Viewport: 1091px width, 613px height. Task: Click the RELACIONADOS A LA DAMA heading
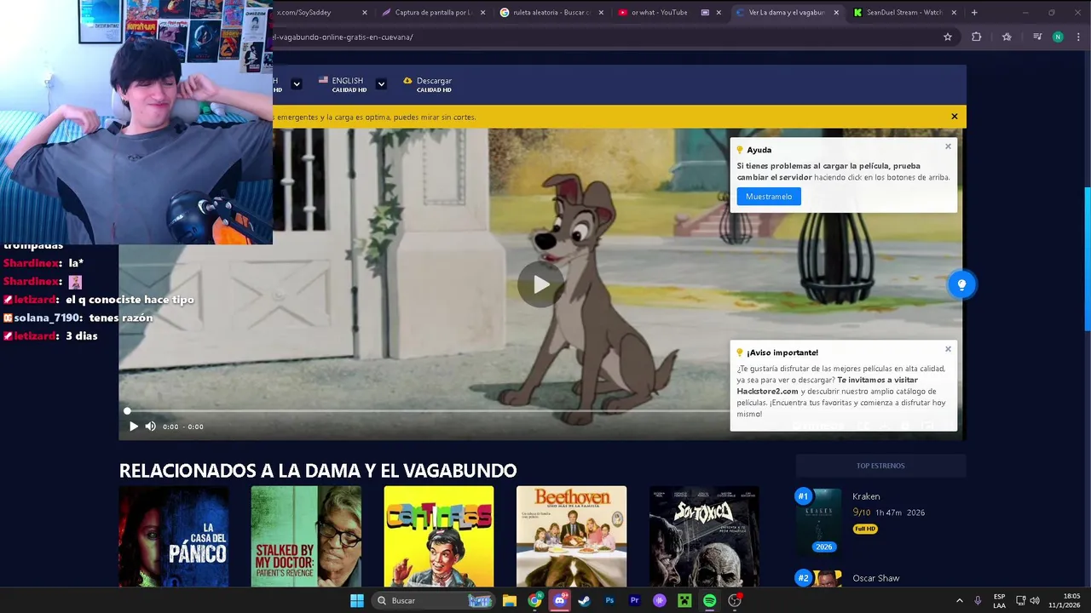318,471
